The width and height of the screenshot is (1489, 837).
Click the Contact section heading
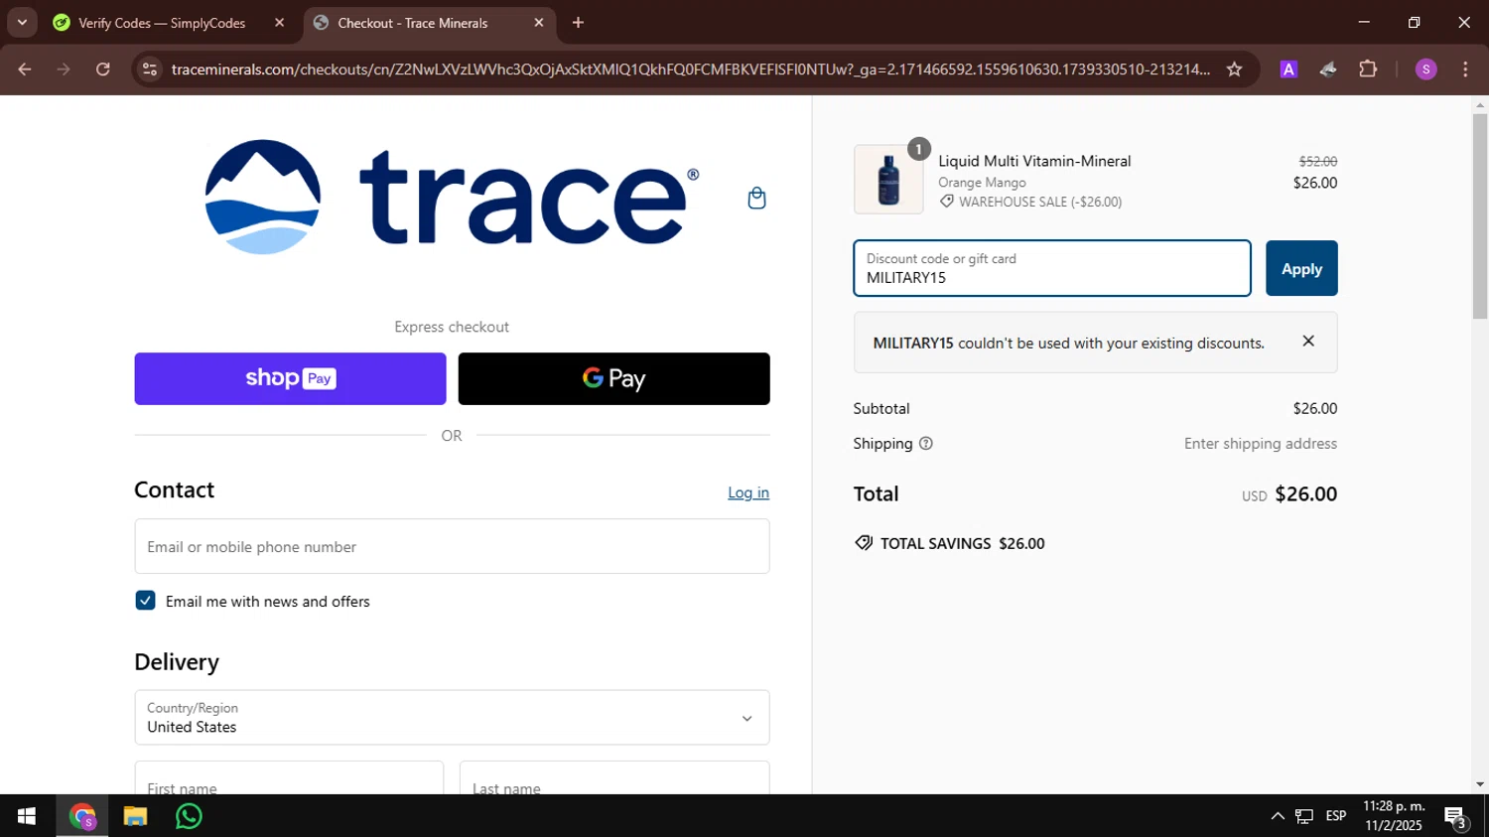pyautogui.click(x=174, y=489)
